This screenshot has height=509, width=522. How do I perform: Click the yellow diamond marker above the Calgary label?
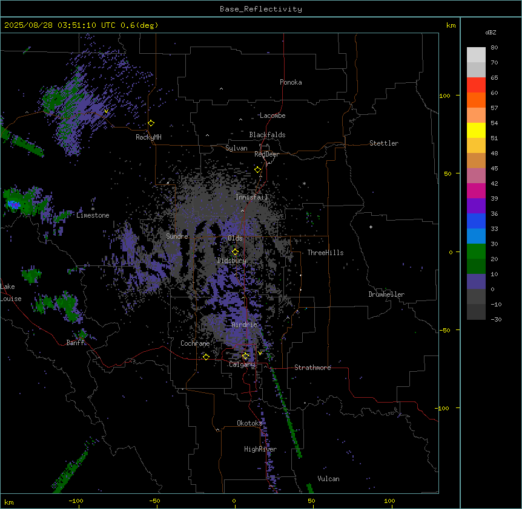coord(245,356)
